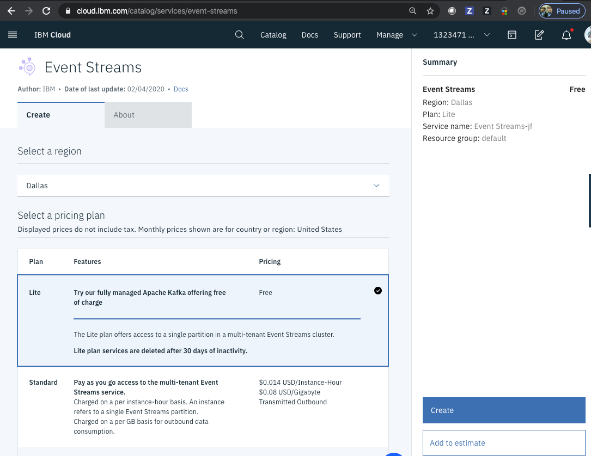591x456 pixels.
Task: Click the user avatar profile icon
Action: tap(588, 35)
